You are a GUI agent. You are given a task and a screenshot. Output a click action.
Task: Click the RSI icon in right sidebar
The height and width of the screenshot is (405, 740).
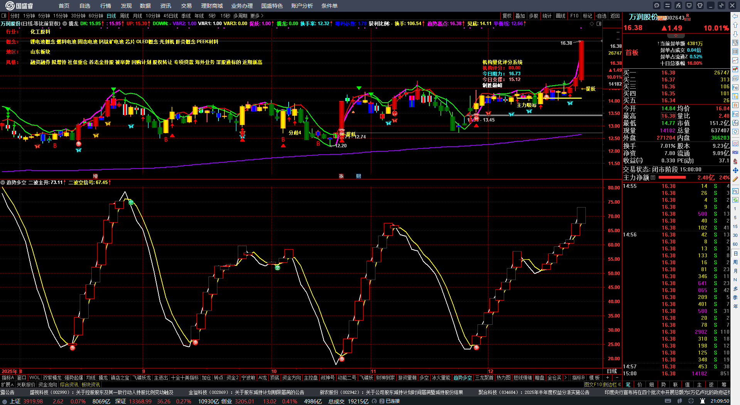click(735, 152)
